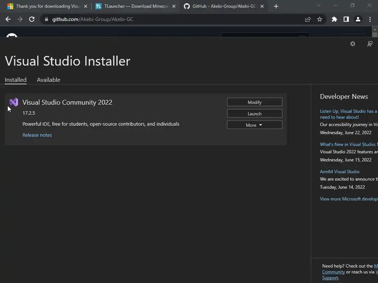Image resolution: width=378 pixels, height=283 pixels.
Task: Click the Visual Studio Community 2022 logo icon
Action: click(x=14, y=102)
